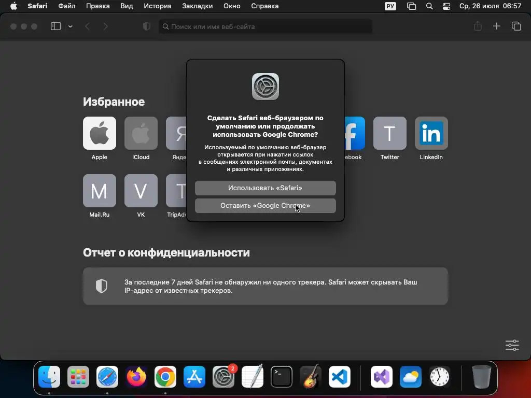Open the privacy shield in toolbar
The height and width of the screenshot is (398, 531).
point(147,26)
